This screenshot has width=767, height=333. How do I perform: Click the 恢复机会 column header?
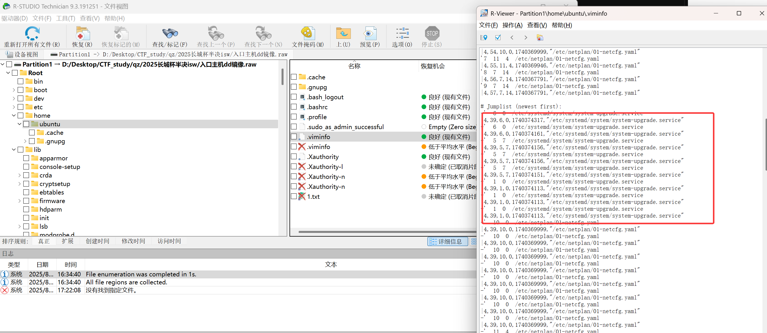click(433, 66)
